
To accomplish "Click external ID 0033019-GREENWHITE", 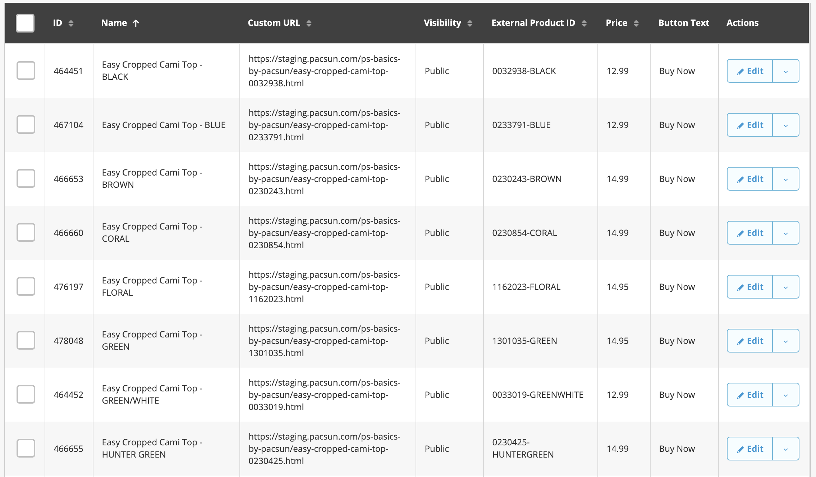I will coord(538,395).
